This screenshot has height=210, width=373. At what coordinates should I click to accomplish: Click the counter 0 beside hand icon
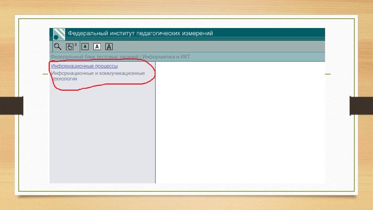tap(76, 44)
